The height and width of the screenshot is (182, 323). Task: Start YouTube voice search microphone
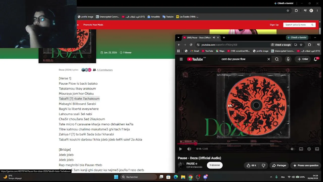[x=288, y=59]
